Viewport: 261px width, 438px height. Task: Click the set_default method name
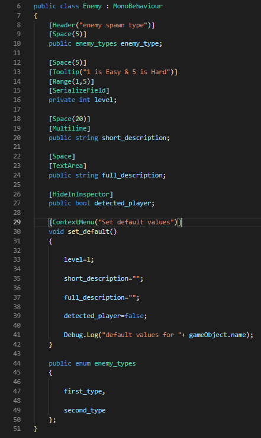coord(89,232)
